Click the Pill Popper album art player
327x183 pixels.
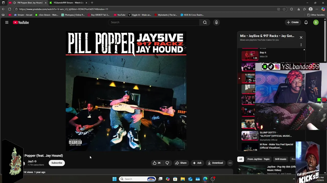tap(126, 91)
